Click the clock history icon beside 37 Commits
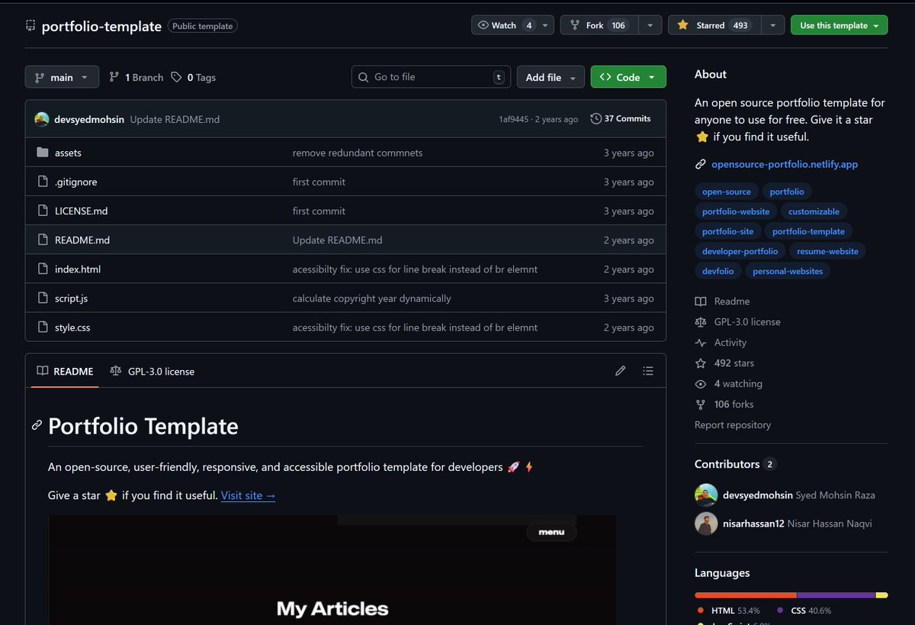Screen dimensions: 915x625 596,119
